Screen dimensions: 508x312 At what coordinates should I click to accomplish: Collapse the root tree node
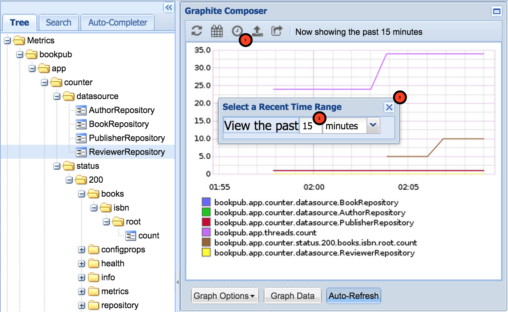(x=106, y=222)
